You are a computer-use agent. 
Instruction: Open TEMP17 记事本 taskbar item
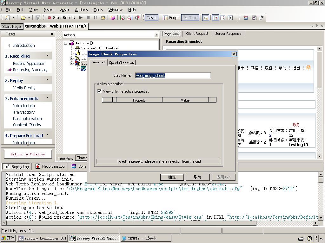click(x=146, y=238)
